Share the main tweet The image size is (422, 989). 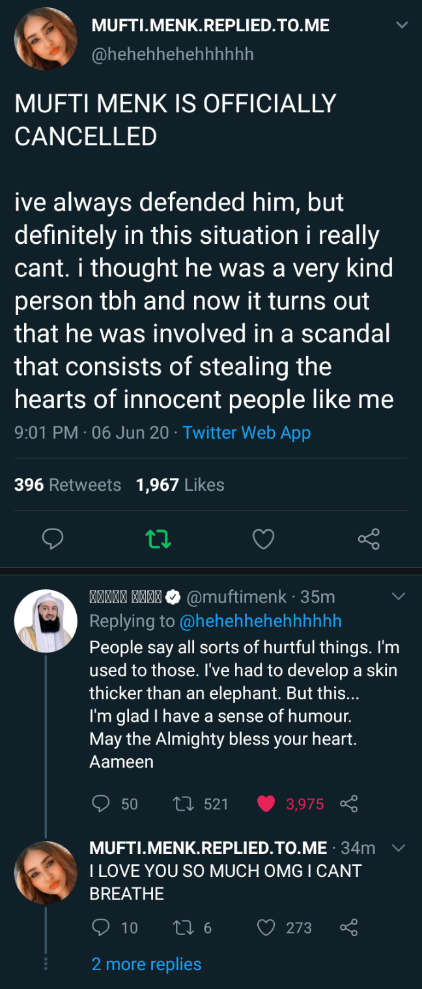click(369, 539)
